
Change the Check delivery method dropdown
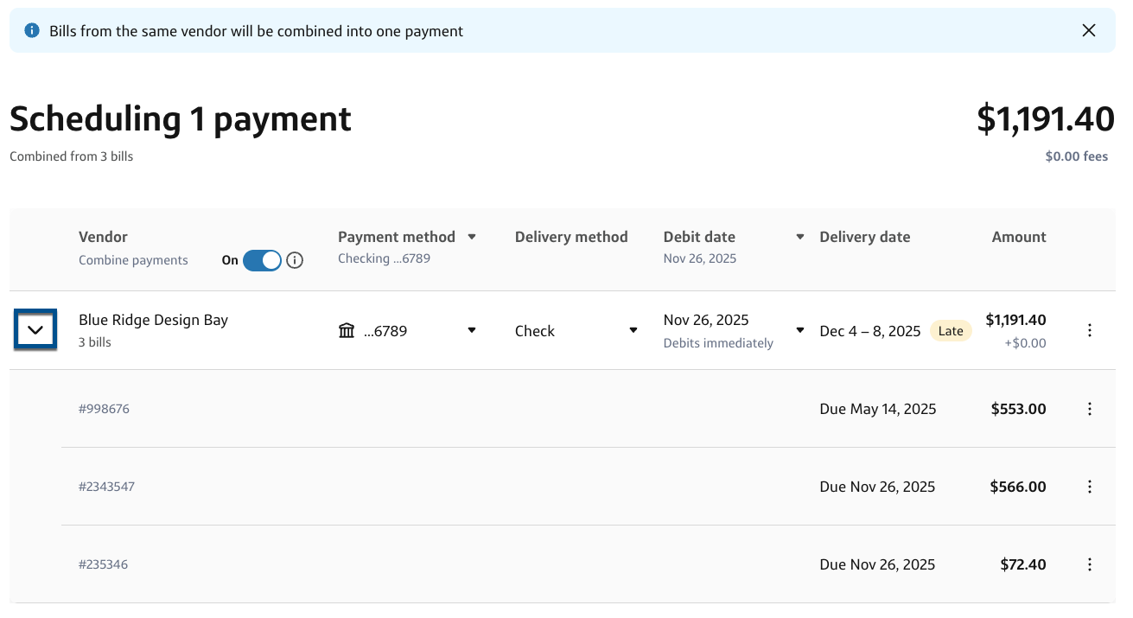point(633,330)
